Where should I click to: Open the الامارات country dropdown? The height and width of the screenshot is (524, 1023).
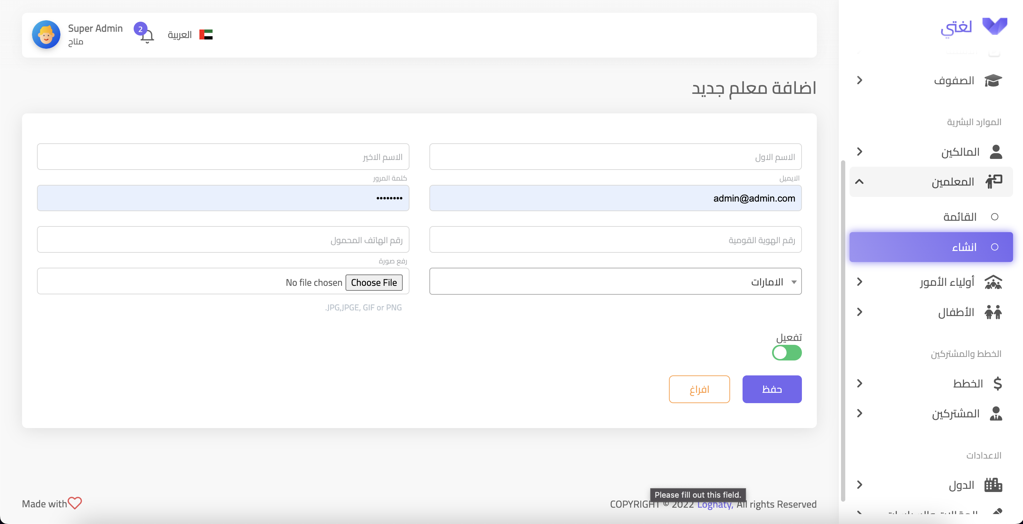[615, 282]
